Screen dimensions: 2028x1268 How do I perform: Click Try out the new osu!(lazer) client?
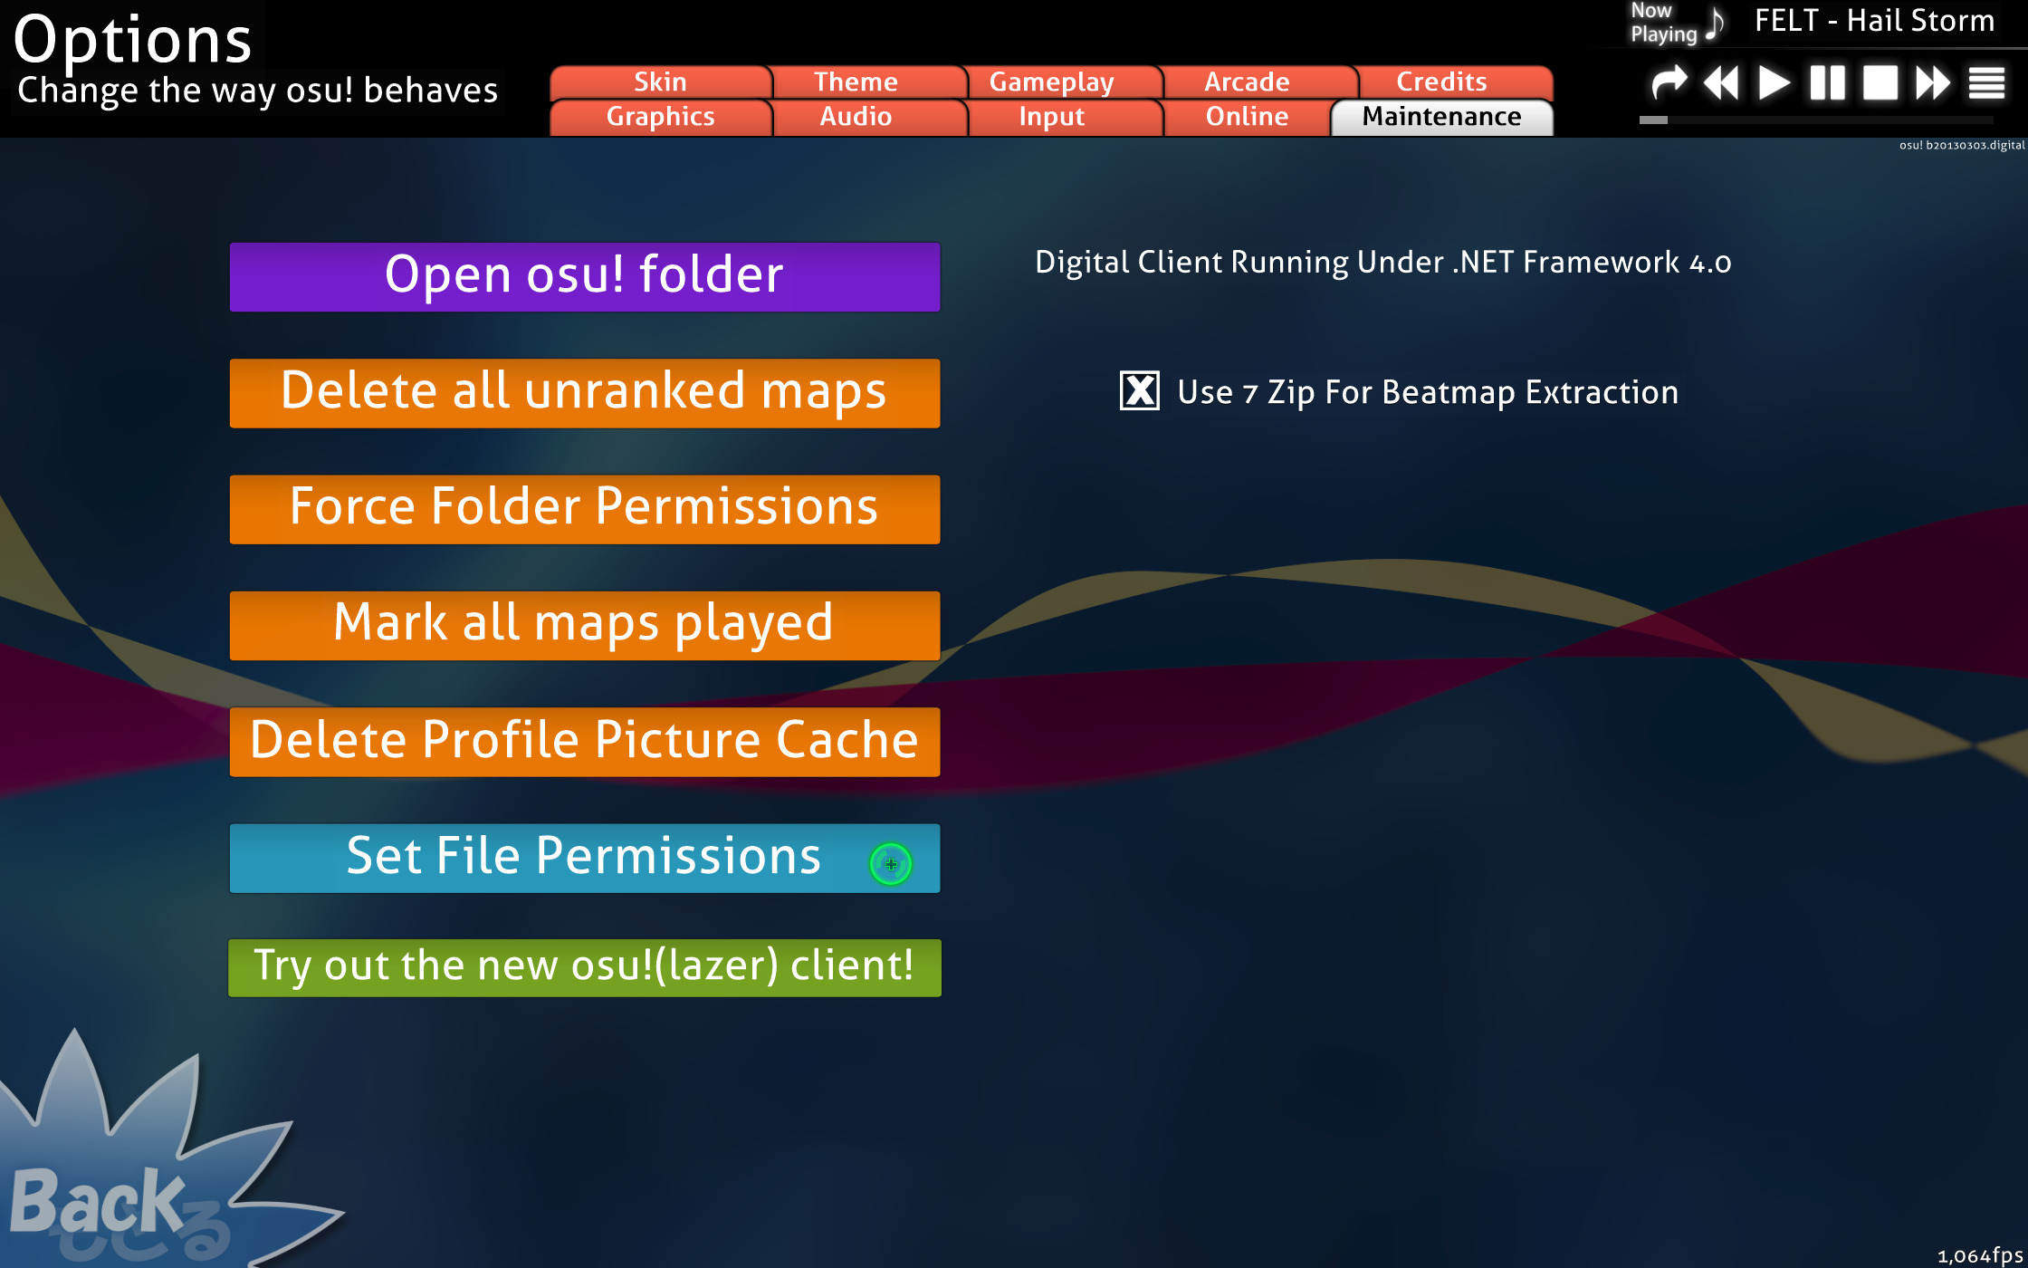pos(585,967)
